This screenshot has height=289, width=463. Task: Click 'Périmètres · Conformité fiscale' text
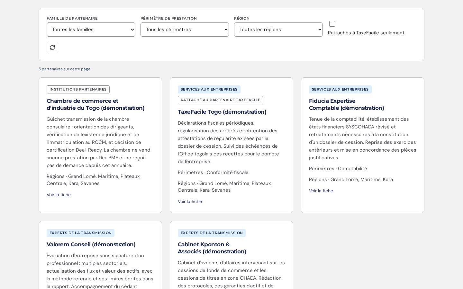click(x=213, y=172)
